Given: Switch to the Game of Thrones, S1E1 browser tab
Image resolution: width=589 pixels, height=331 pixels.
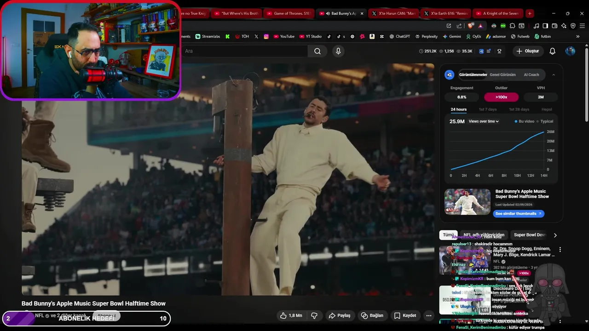Looking at the screenshot, I should (x=289, y=13).
